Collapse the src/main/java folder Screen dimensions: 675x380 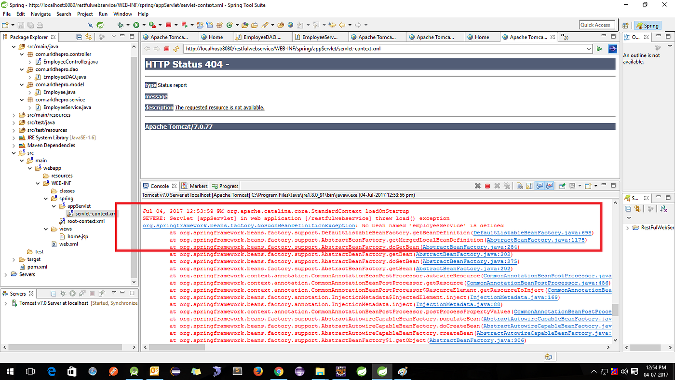coord(14,47)
